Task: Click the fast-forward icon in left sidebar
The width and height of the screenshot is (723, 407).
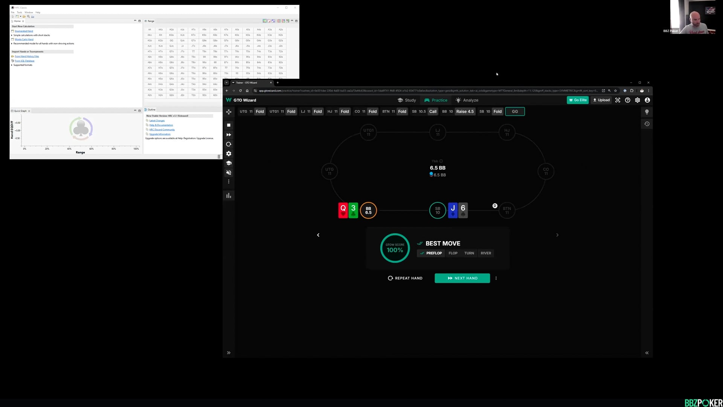Action: tap(229, 135)
